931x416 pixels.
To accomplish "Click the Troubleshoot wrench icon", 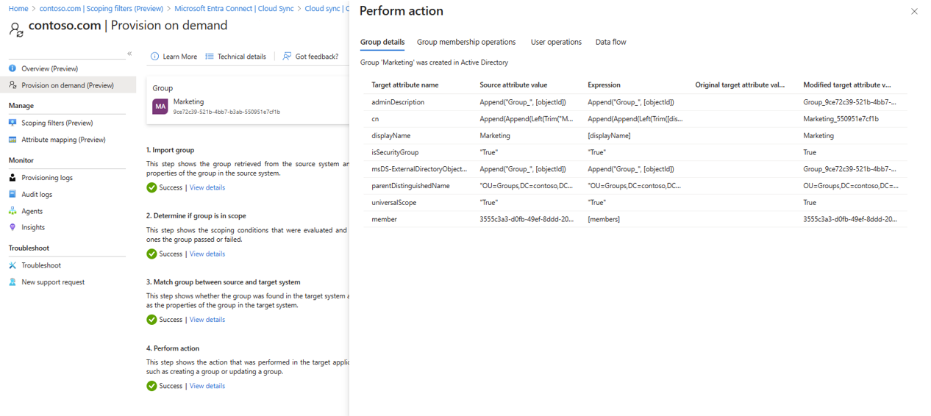I will coord(13,265).
